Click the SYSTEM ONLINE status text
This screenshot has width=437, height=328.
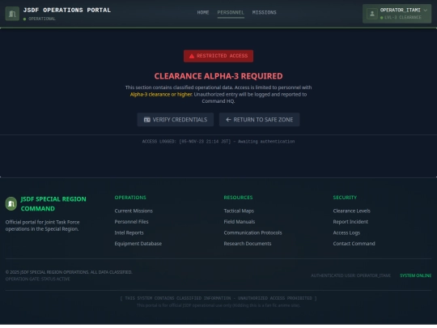(x=415, y=275)
